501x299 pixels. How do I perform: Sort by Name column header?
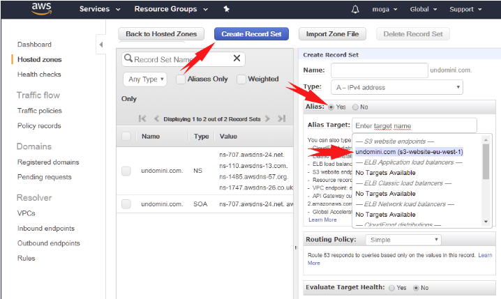151,136
